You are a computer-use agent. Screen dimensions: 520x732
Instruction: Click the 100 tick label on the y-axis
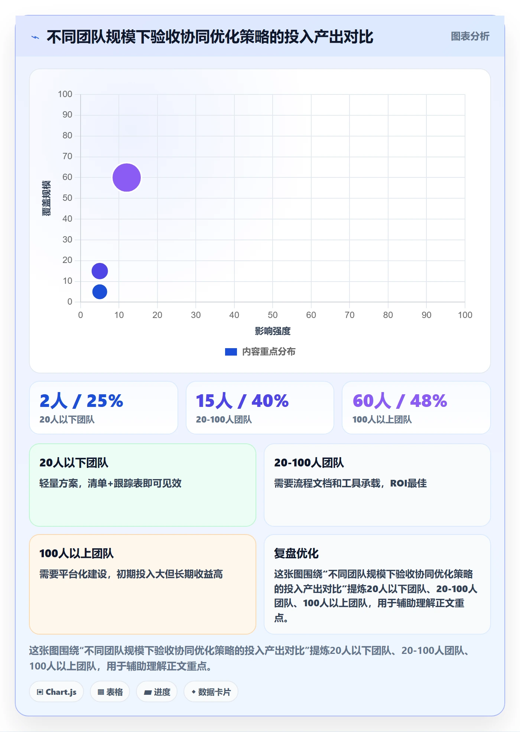coord(65,94)
